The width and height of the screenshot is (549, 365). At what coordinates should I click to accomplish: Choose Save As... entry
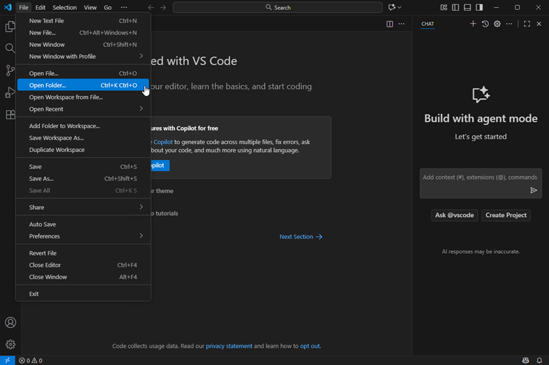click(x=83, y=179)
